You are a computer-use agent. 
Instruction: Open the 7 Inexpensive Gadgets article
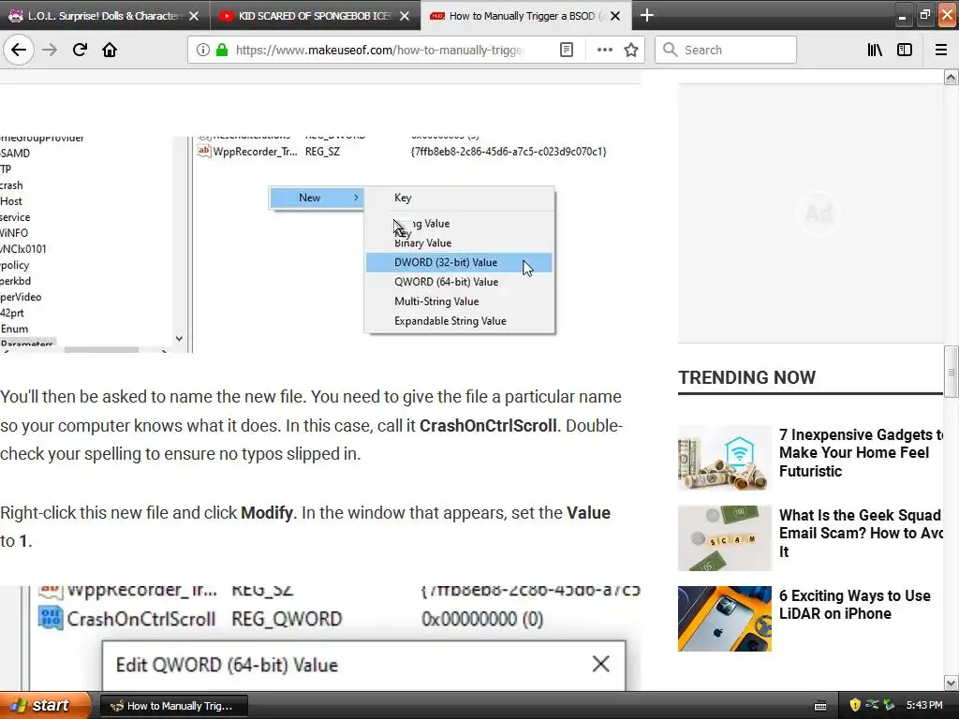coord(862,453)
